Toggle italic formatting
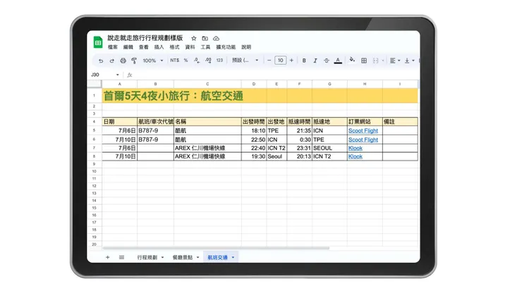 point(315,61)
